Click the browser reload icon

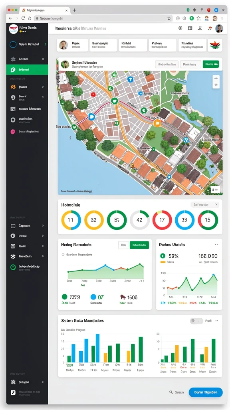pos(23,18)
